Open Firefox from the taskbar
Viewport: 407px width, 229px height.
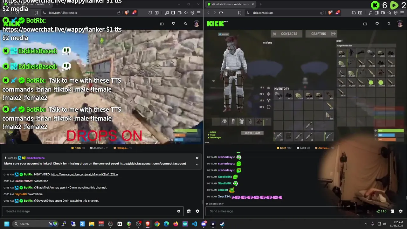[176, 224]
